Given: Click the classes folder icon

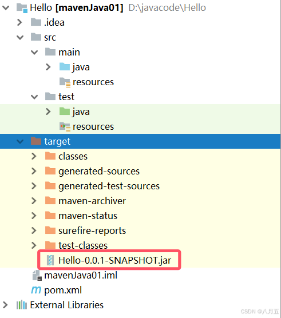Looking at the screenshot, I should (50, 156).
